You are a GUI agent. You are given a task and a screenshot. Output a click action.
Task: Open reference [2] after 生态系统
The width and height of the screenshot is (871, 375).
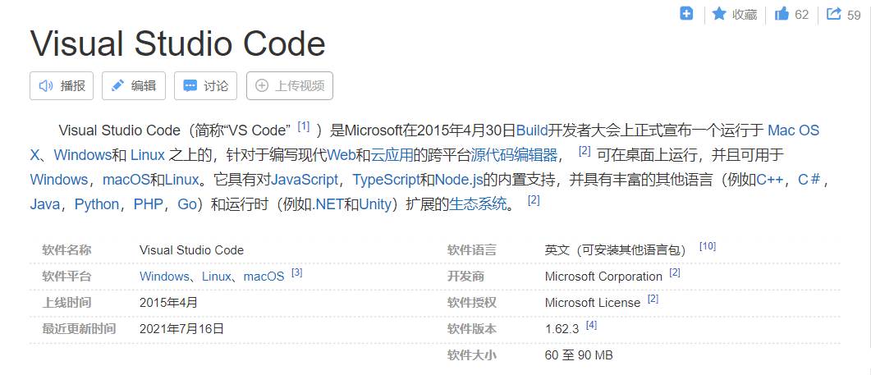click(x=534, y=199)
